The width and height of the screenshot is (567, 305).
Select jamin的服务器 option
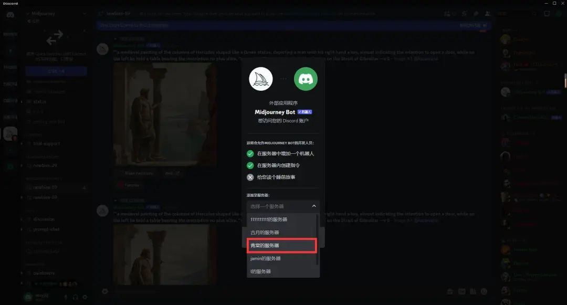coord(282,258)
